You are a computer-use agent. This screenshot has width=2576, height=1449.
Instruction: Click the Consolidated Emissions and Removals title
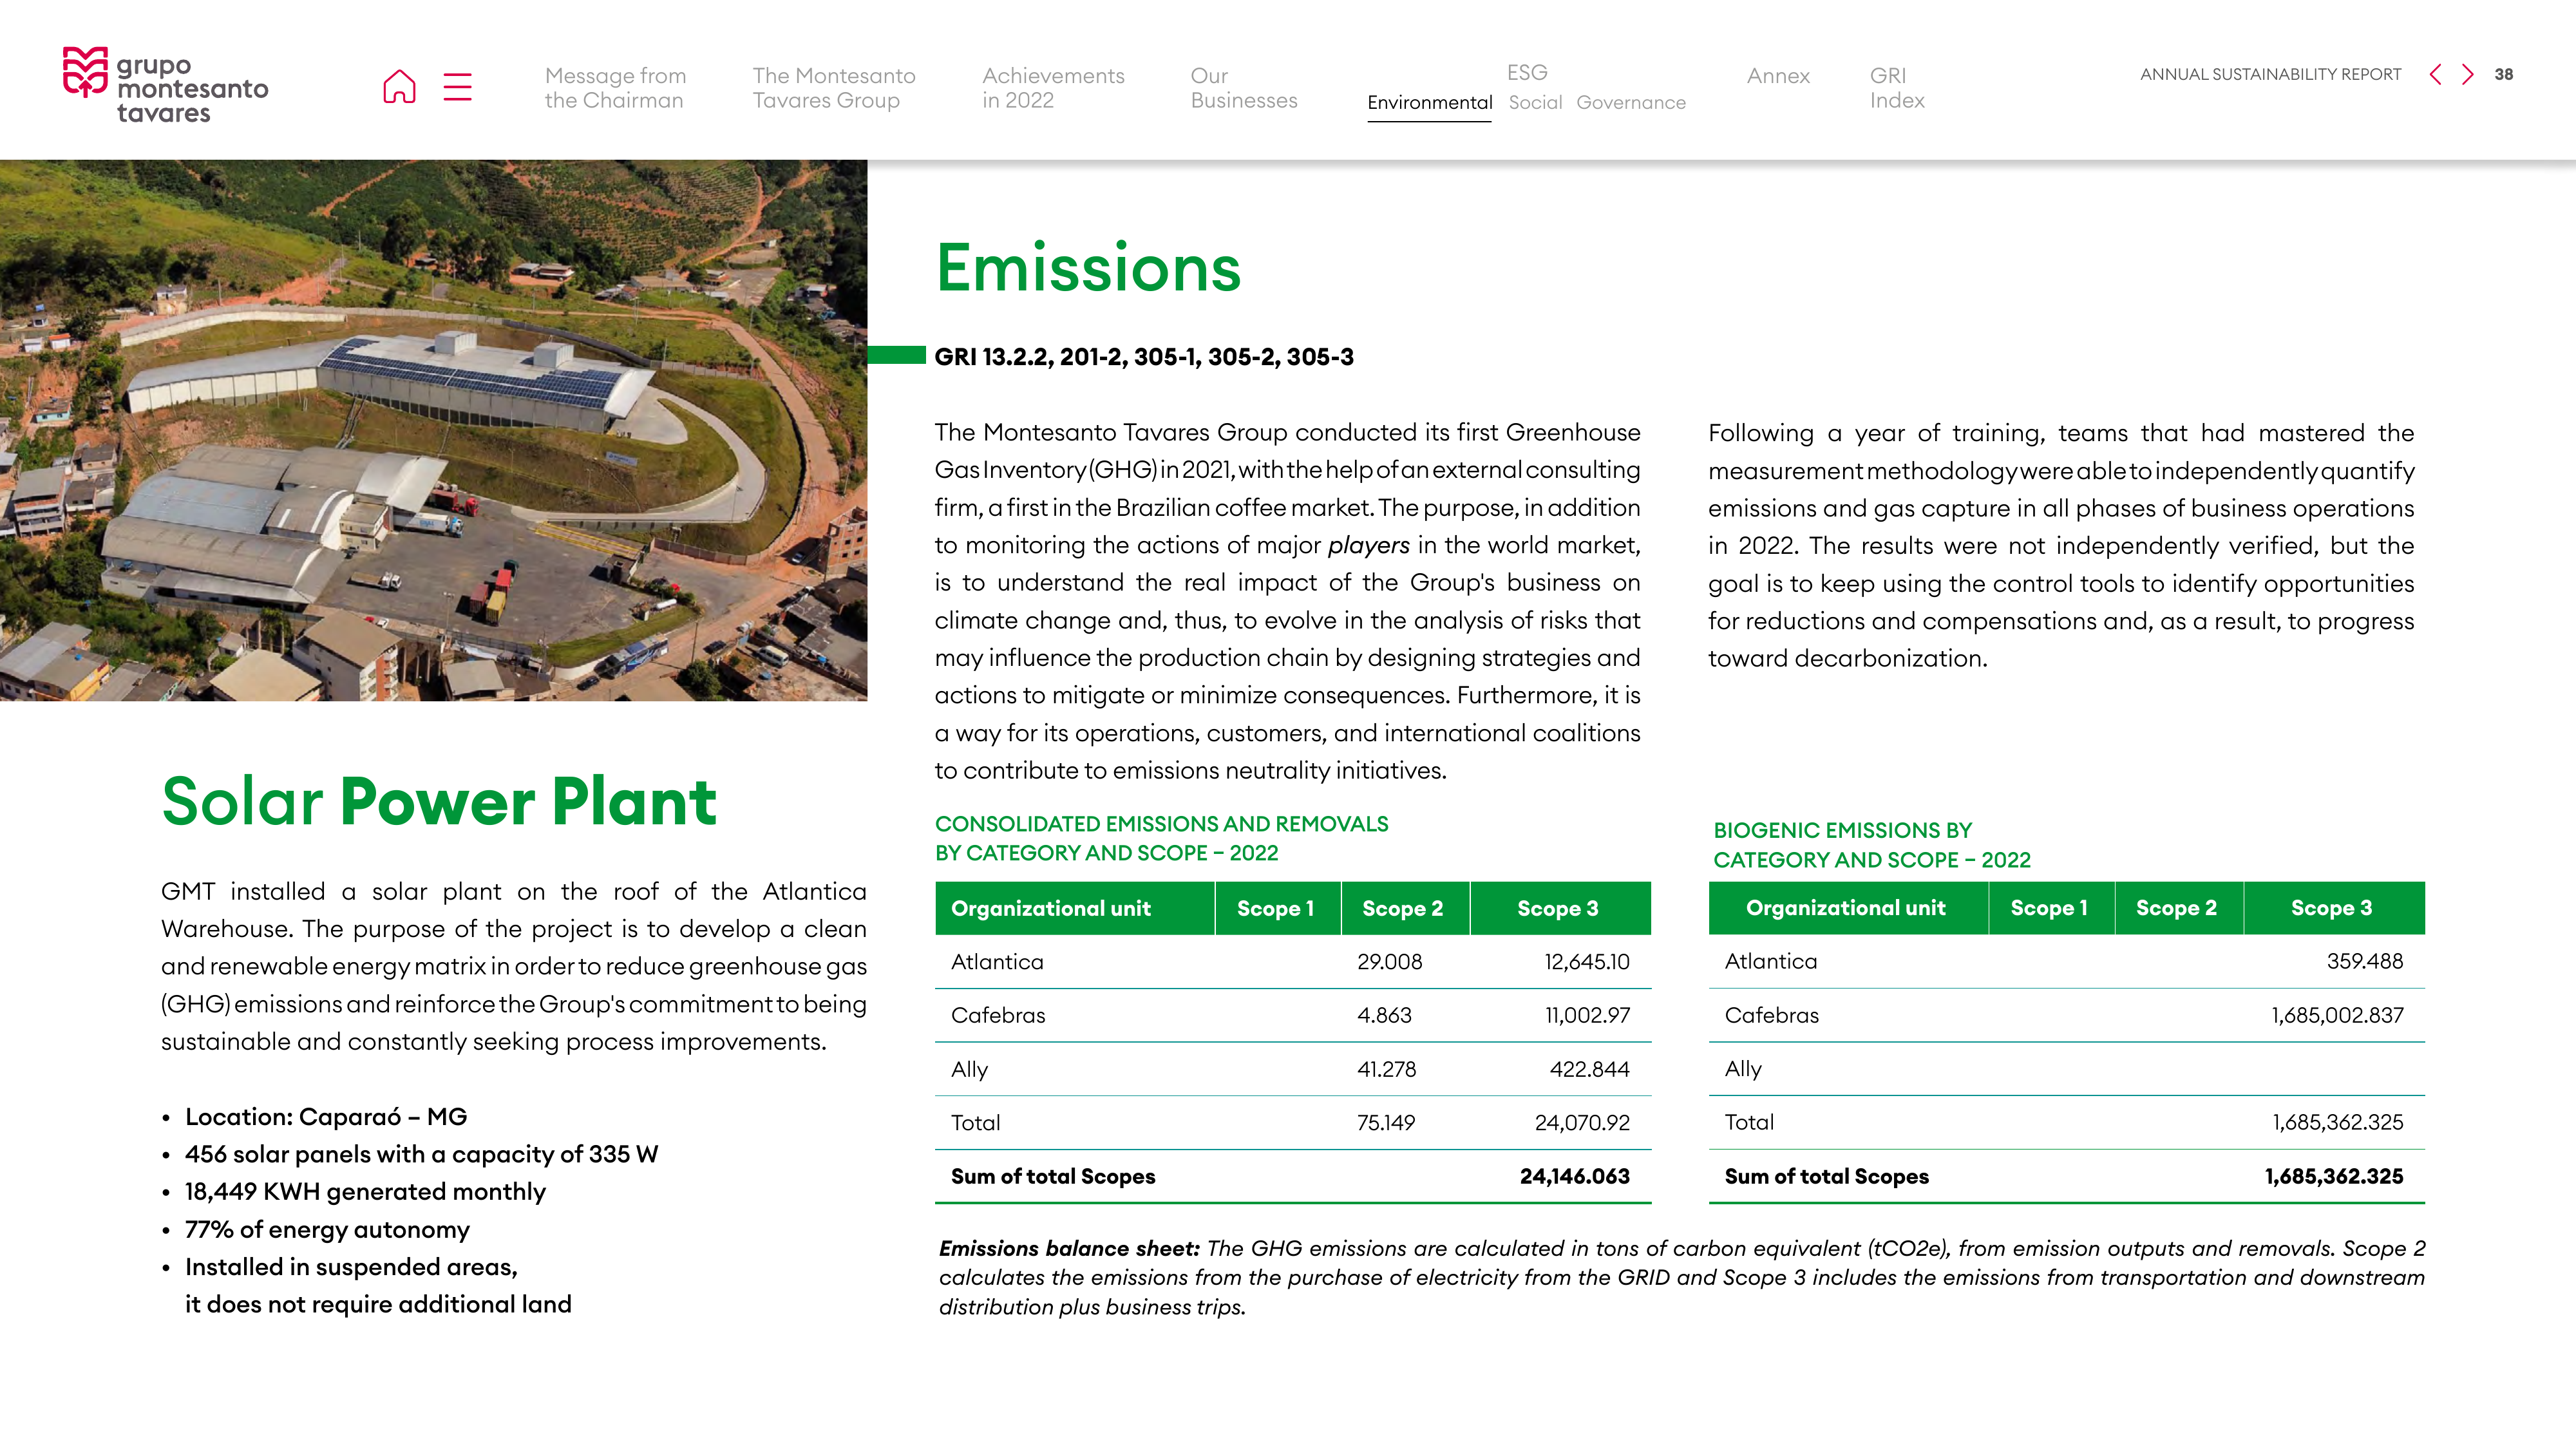(x=1161, y=838)
